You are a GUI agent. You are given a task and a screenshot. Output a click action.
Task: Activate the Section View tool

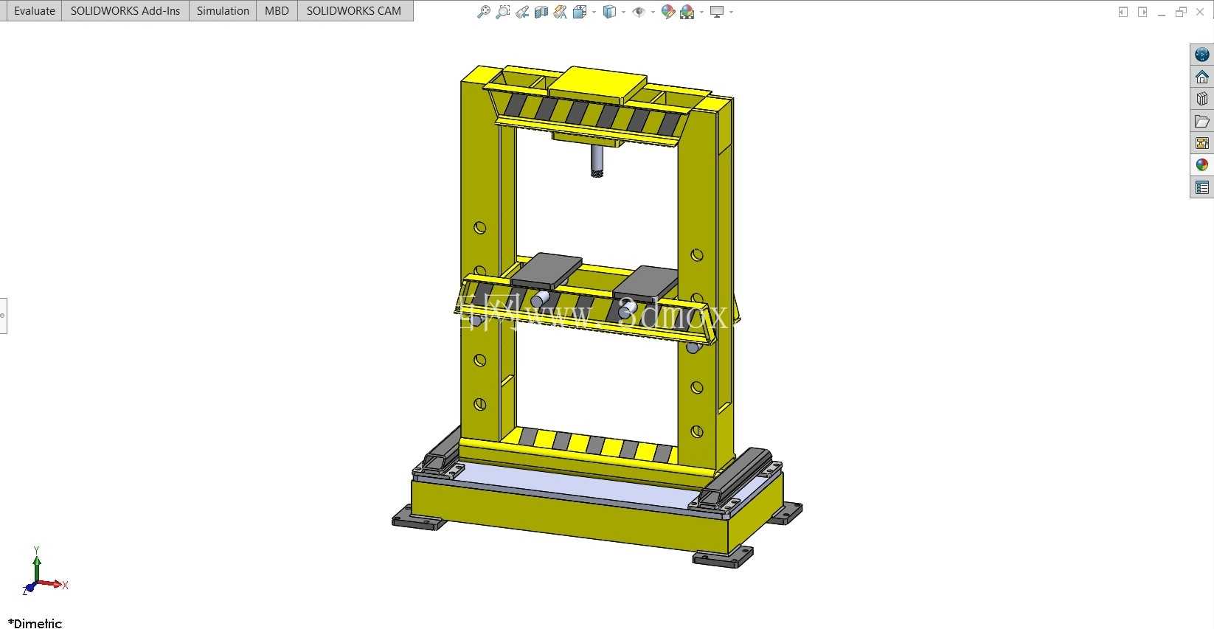click(541, 12)
